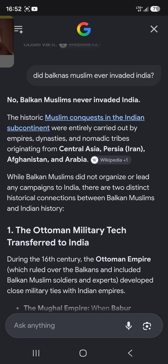Tap Android recent apps button
This screenshot has height=364, width=168.
[36, 353]
